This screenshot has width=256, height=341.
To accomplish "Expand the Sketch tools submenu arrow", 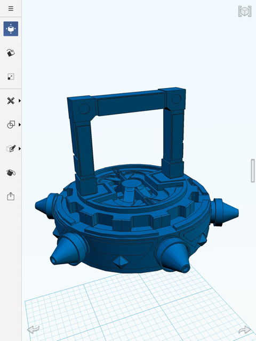I will point(20,101).
